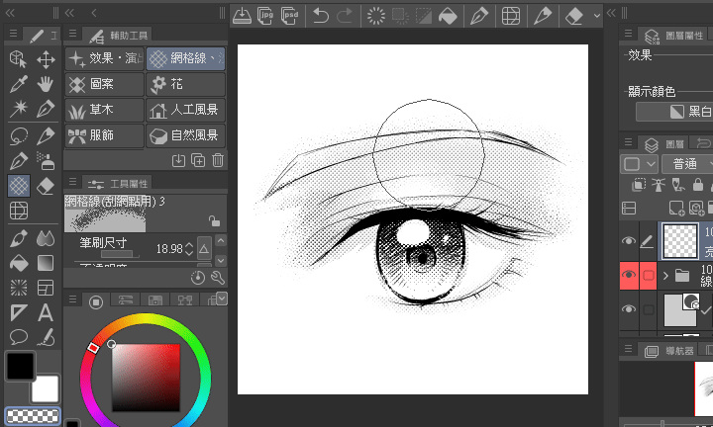The image size is (713, 427).
Task: Hide the top raster layer
Action: (x=629, y=239)
